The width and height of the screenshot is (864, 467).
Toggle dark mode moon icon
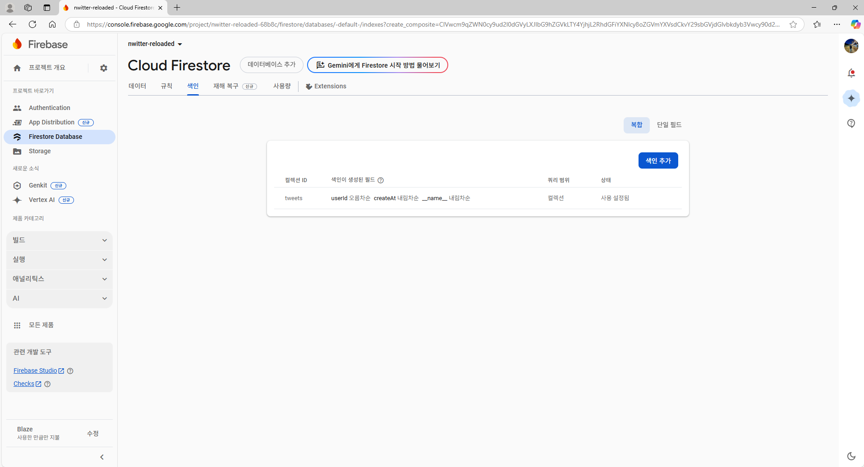pos(851,456)
